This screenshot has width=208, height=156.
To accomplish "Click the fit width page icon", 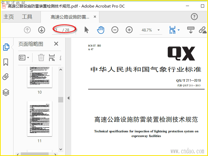I will [172, 30].
